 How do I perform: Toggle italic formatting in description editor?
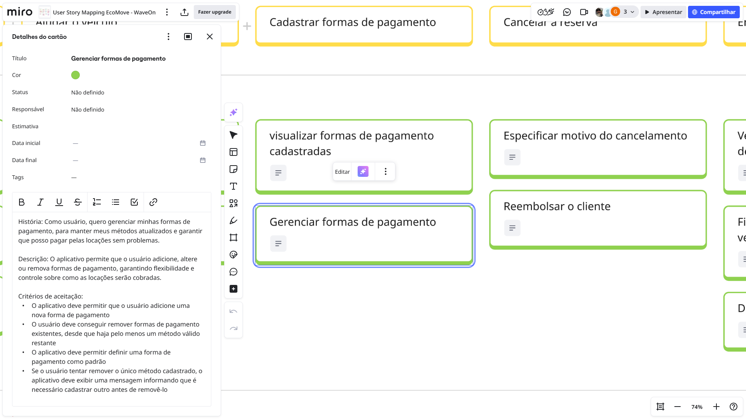40,202
